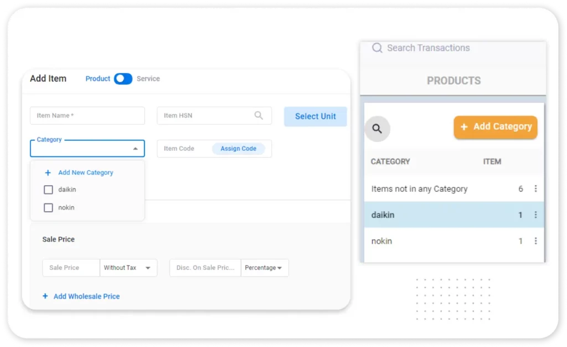Viewport: 567px width, 347px height.
Task: Click plus icon beside Add Wholesale Price
Action: pyautogui.click(x=45, y=297)
